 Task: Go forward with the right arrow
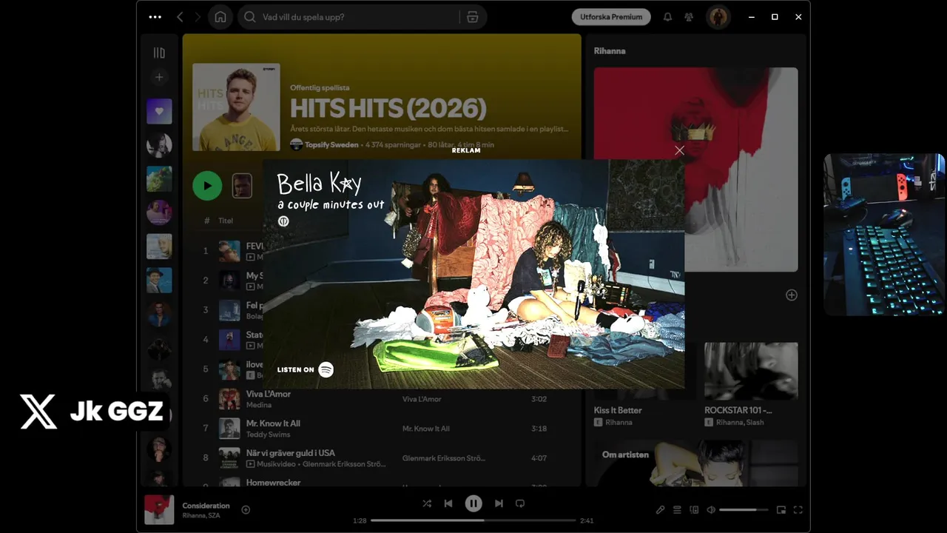[x=198, y=17]
